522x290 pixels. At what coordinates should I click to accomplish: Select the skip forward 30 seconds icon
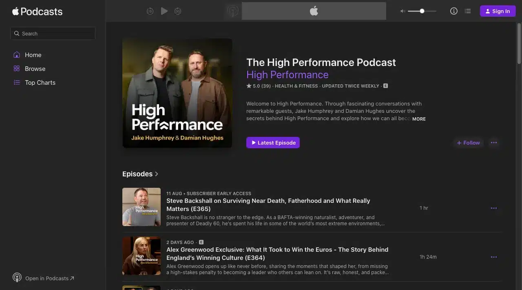pos(178,11)
